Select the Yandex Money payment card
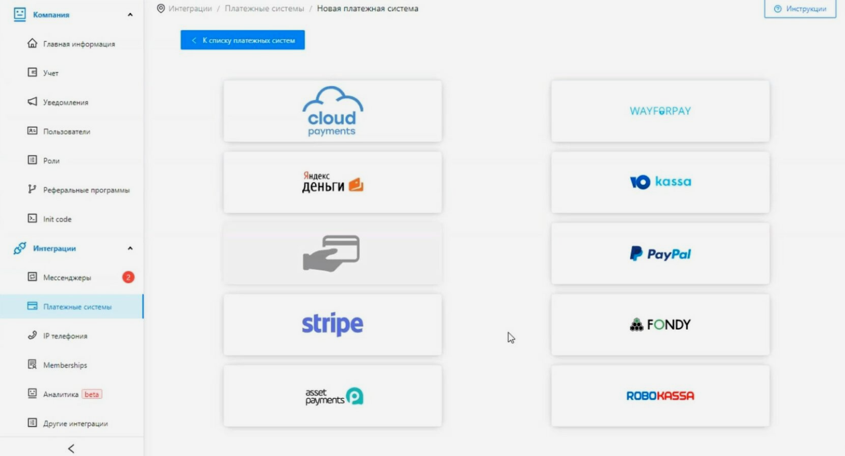This screenshot has height=456, width=845. pyautogui.click(x=332, y=182)
